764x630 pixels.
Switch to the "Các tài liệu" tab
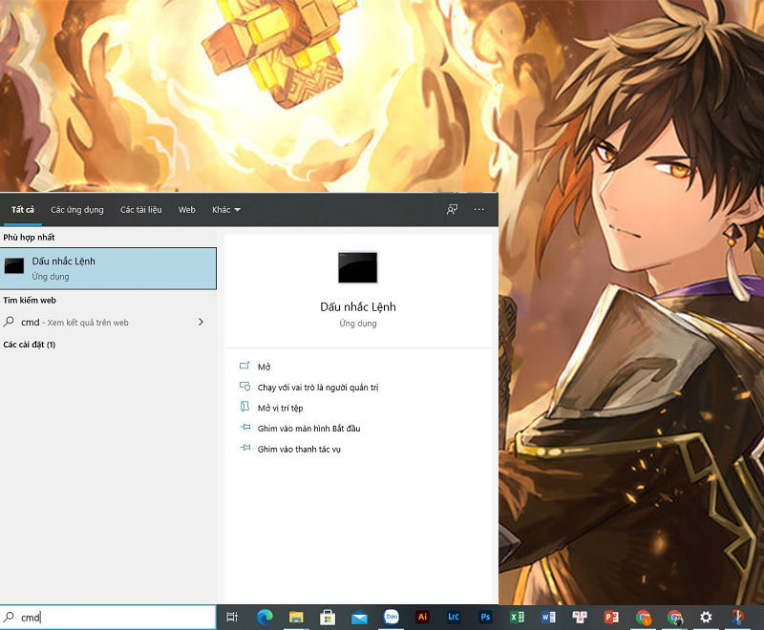tap(140, 210)
